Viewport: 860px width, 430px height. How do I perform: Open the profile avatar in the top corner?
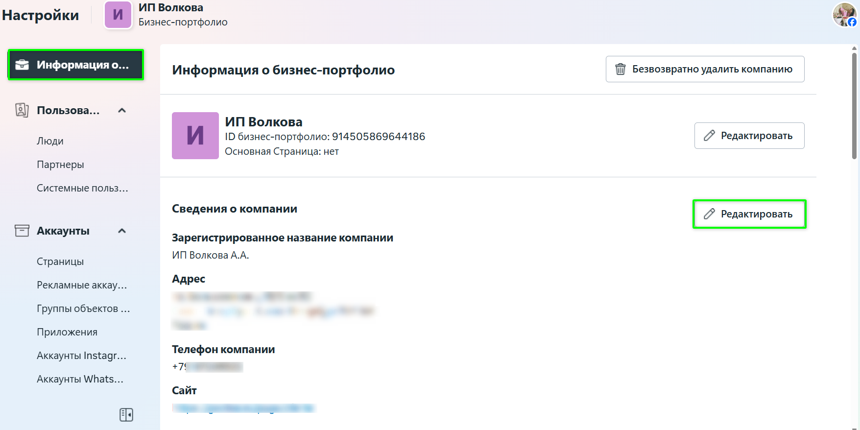tap(844, 15)
